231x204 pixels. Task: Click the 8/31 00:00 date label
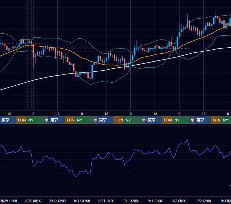tap(82, 201)
